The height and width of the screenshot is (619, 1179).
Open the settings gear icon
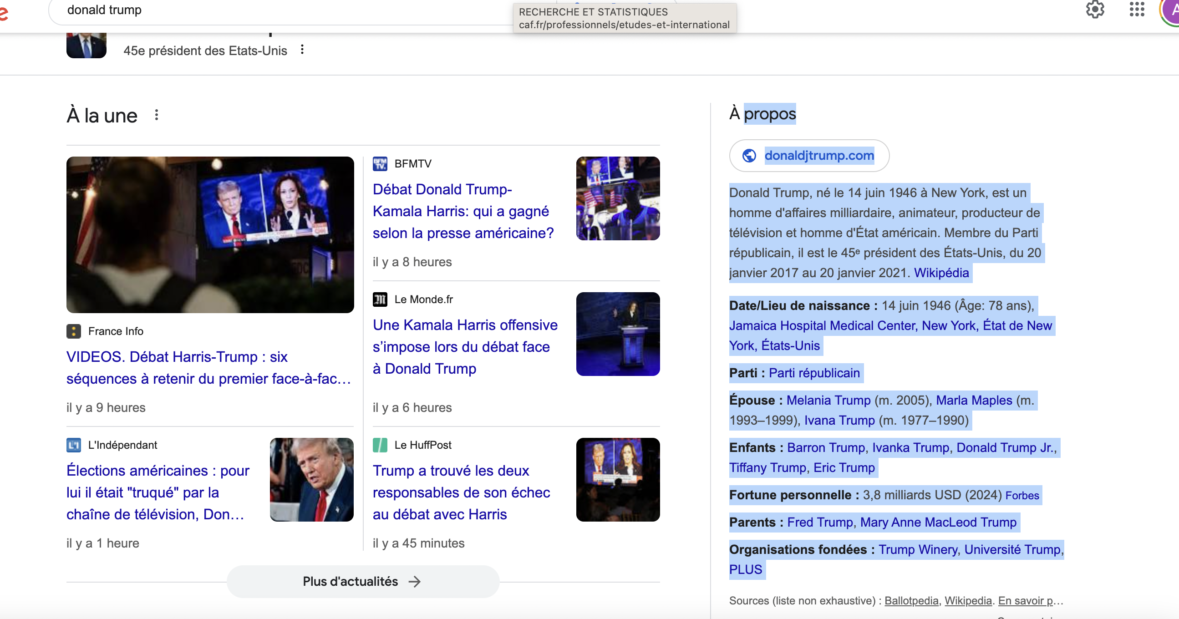1095,9
